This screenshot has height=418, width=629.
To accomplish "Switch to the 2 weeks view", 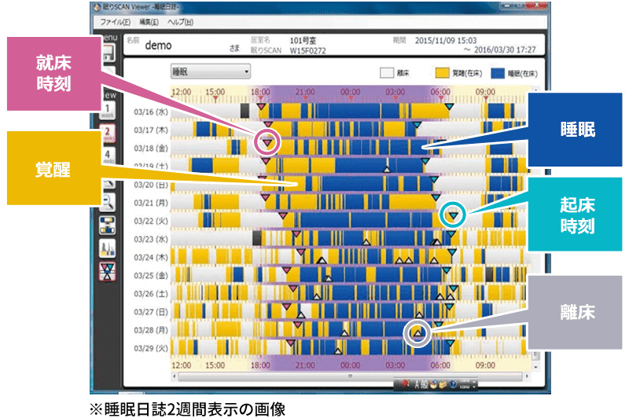I will tap(108, 131).
